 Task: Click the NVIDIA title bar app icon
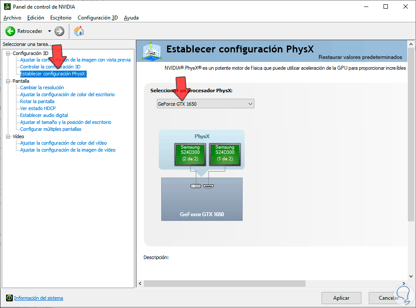[x=7, y=6]
